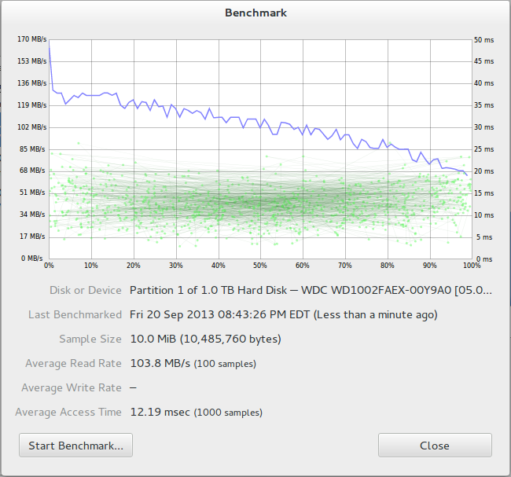Screen dimensions: 511x477
Task: Click the Sample Size label
Action: pos(90,339)
